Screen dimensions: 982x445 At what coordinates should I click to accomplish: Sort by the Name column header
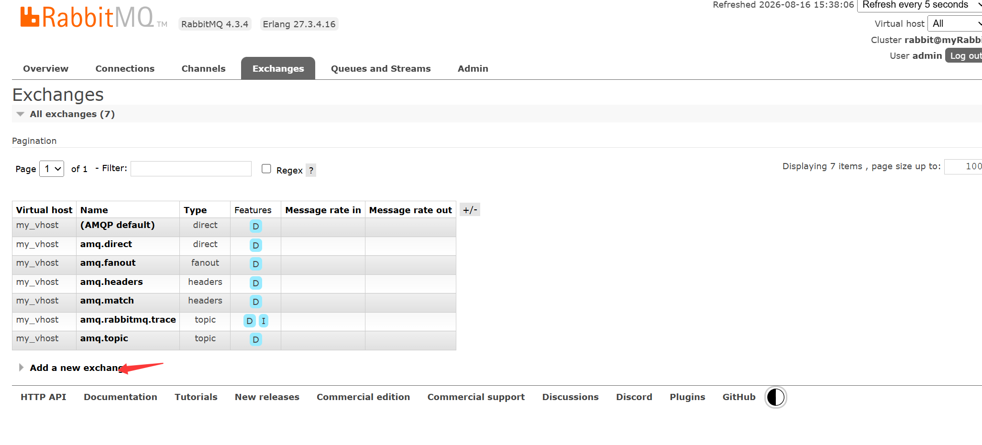[94, 210]
